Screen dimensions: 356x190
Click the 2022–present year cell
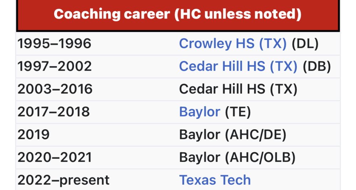tap(63, 180)
